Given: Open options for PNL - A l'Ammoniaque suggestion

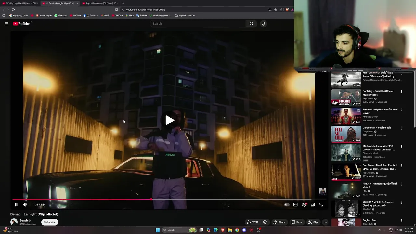Looking at the screenshot, I should pyautogui.click(x=402, y=184).
